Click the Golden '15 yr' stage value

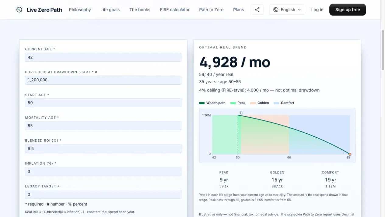point(277,180)
